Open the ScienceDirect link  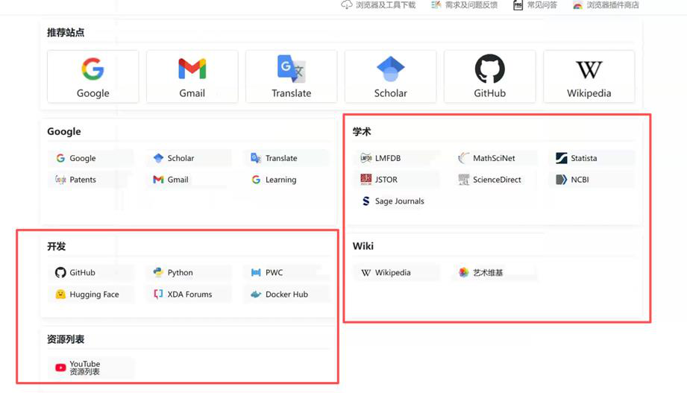[x=495, y=180]
